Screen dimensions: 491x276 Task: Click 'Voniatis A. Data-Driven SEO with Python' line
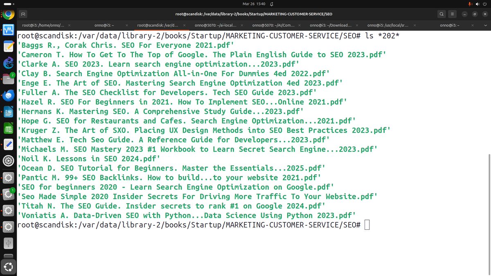click(x=187, y=215)
